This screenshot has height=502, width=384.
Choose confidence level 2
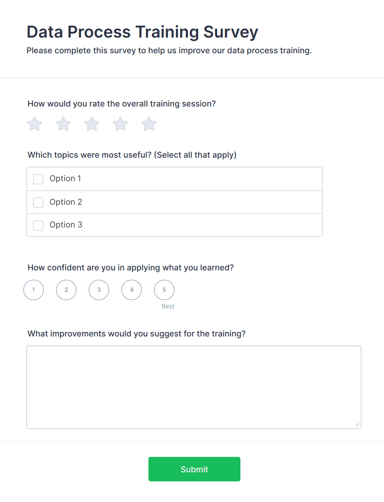pos(66,290)
